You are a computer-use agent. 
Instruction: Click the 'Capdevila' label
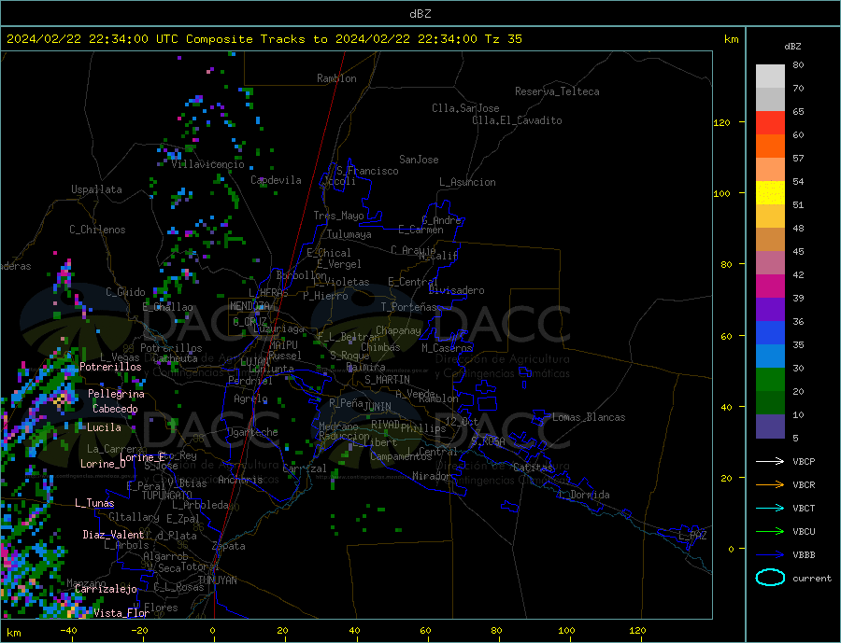click(277, 180)
